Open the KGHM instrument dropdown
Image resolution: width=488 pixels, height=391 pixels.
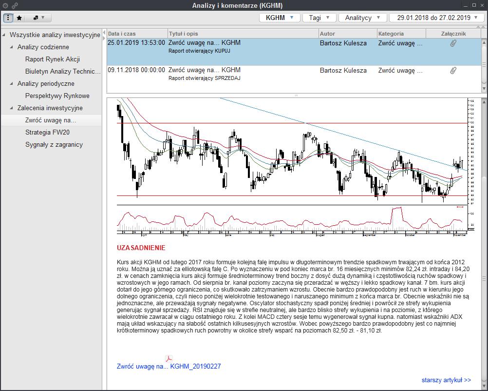(280, 18)
